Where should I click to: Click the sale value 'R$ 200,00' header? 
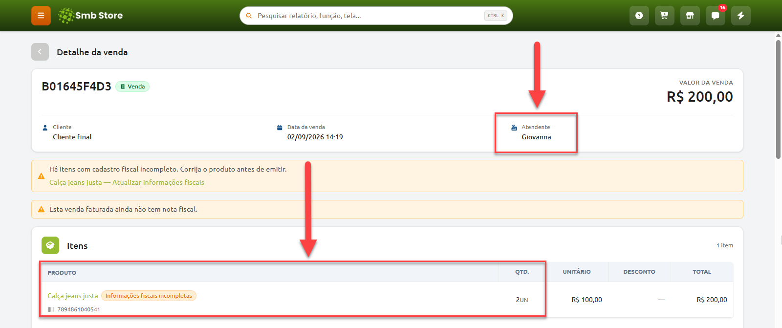(x=699, y=97)
